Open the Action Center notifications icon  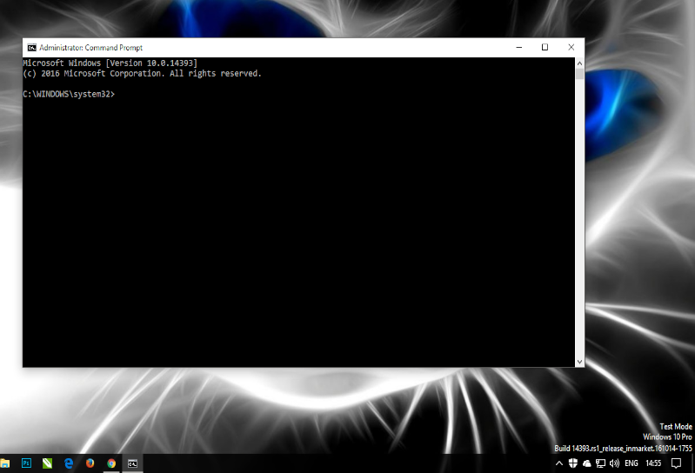676,463
